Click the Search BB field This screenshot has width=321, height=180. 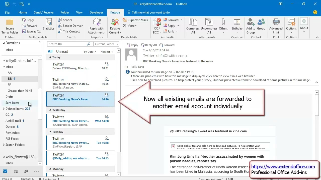pos(67,44)
